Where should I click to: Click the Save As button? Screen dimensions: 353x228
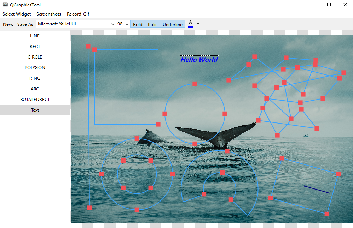click(25, 24)
